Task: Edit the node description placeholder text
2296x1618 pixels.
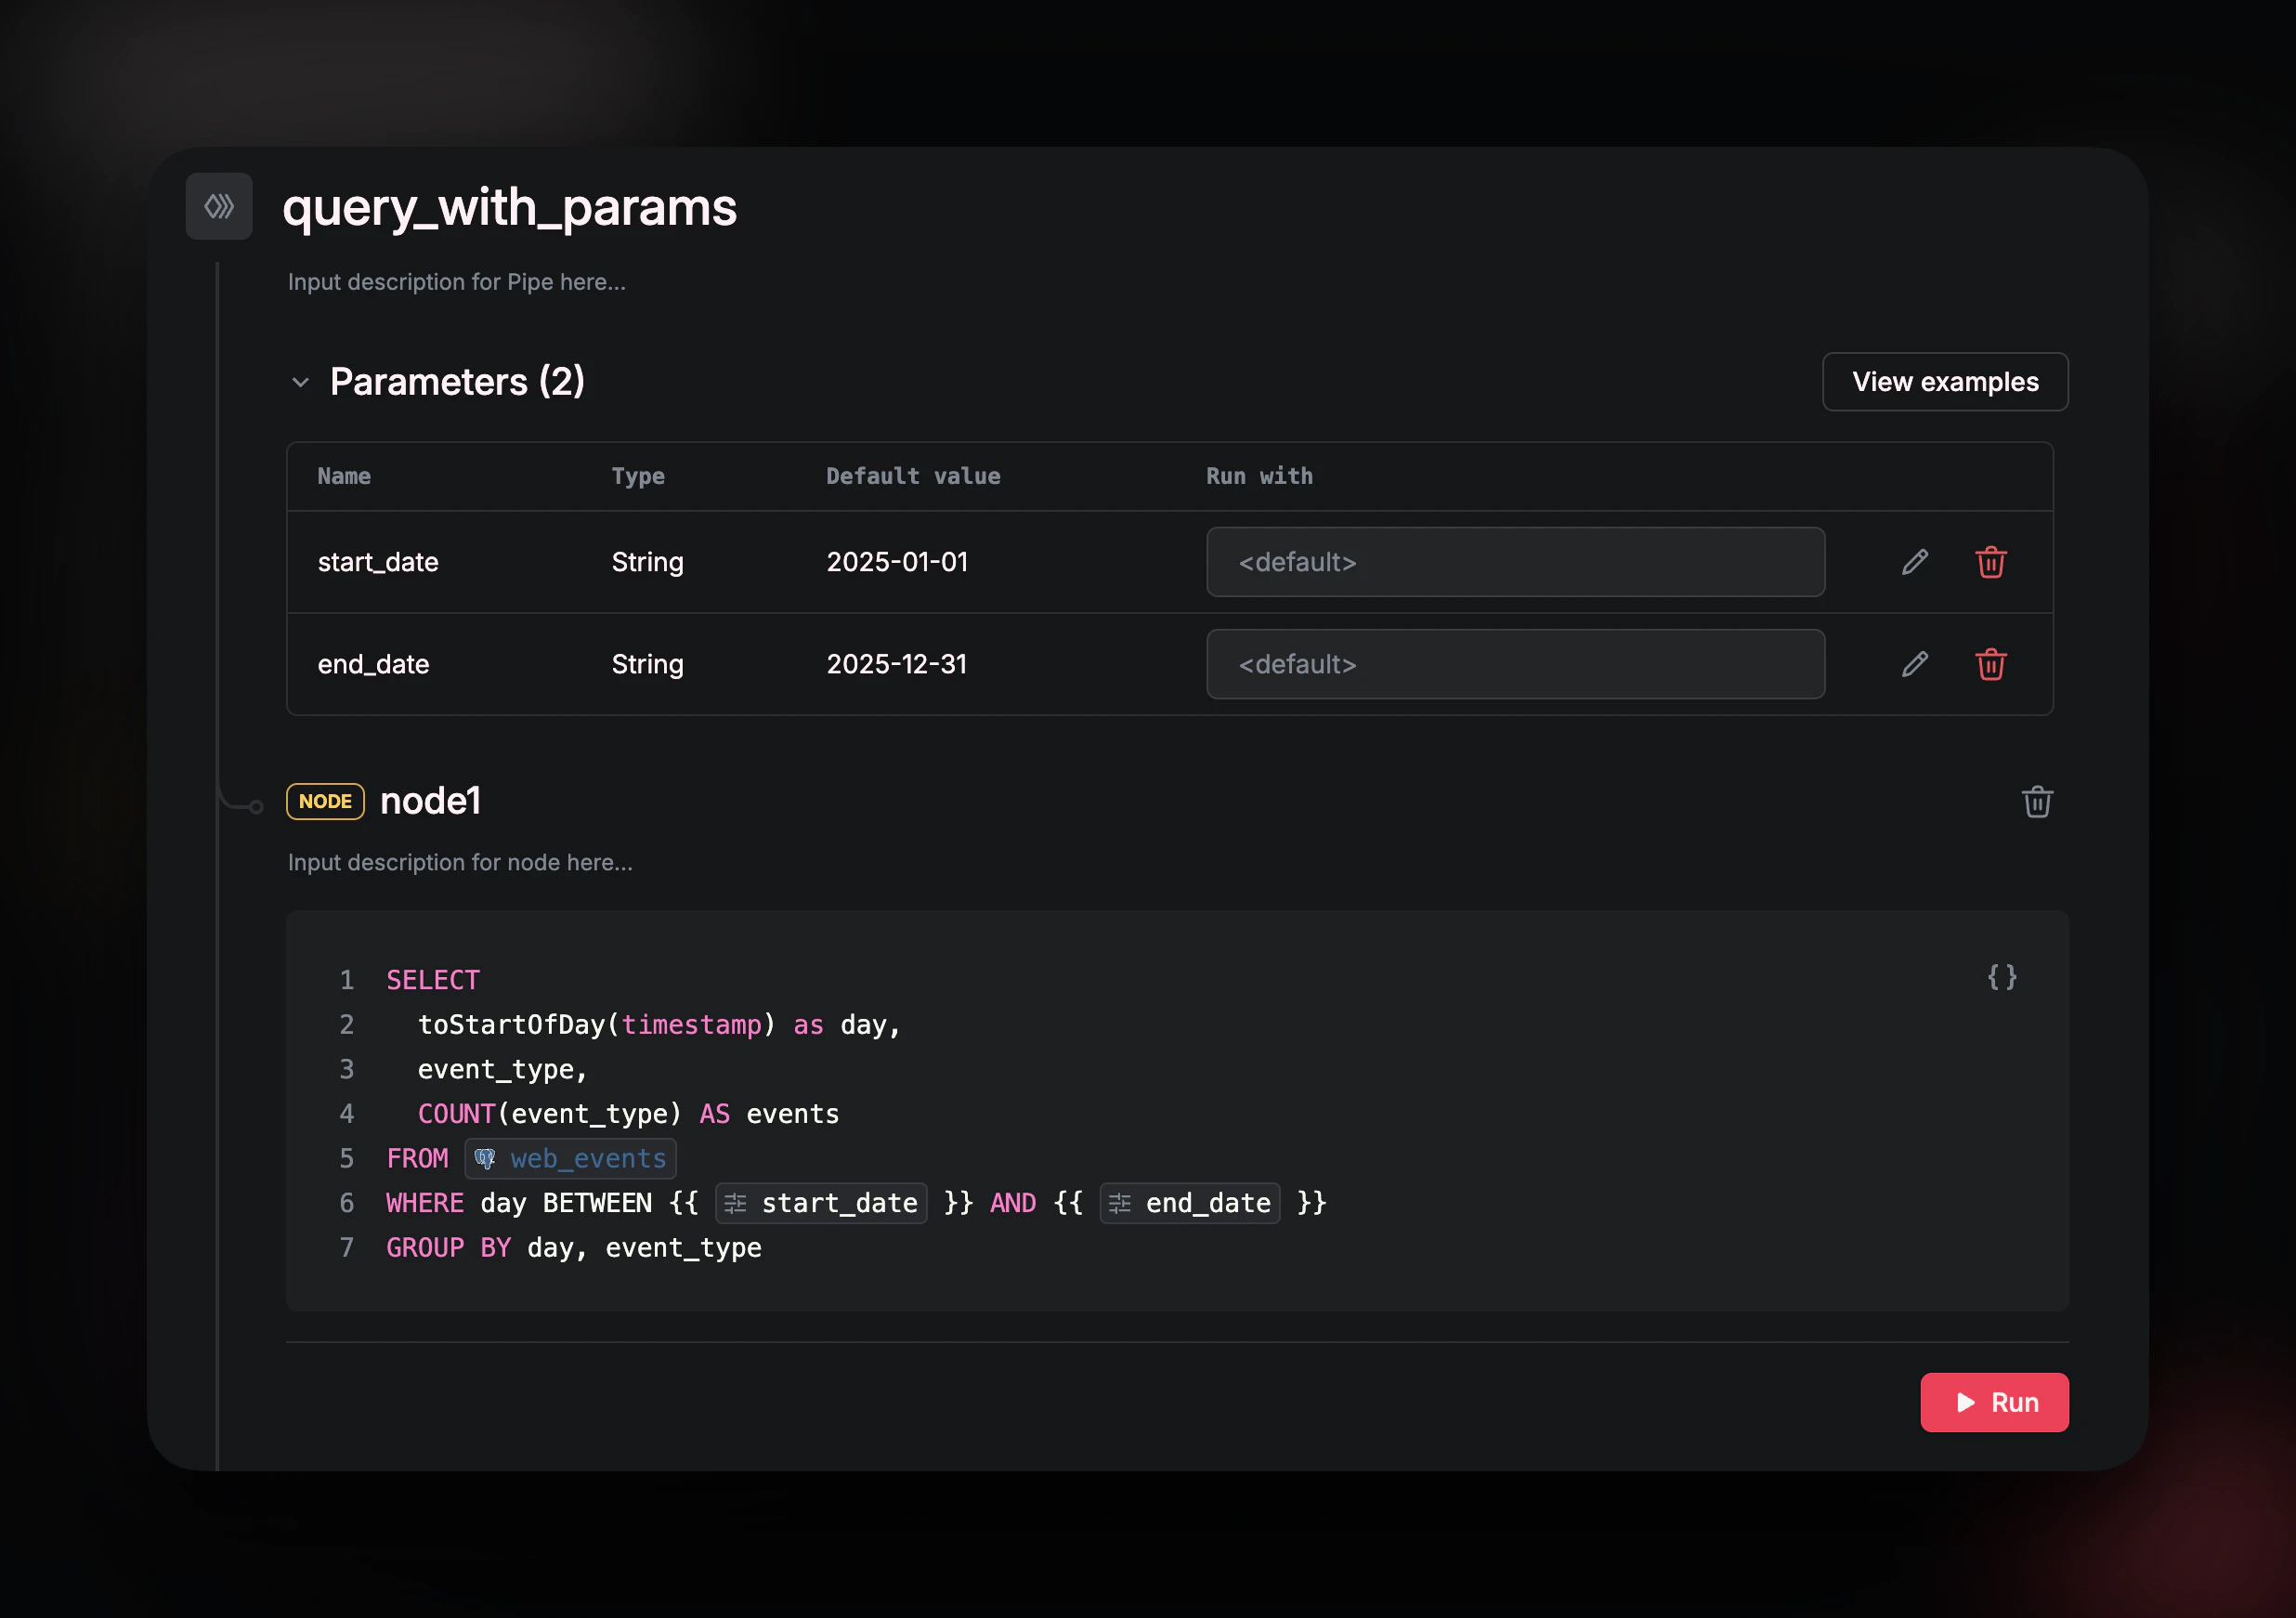Action: (x=460, y=862)
